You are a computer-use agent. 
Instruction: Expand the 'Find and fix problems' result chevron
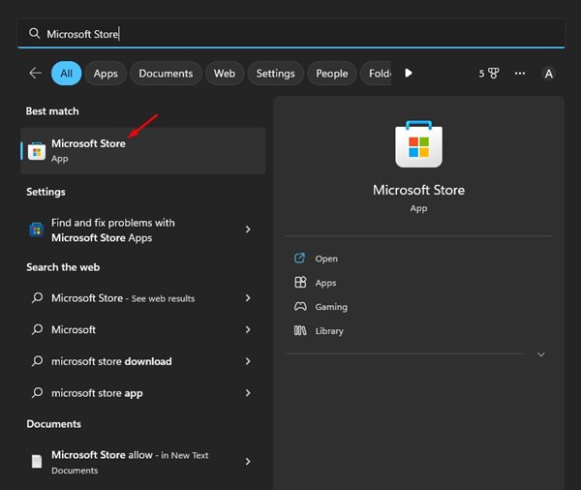[x=248, y=230]
